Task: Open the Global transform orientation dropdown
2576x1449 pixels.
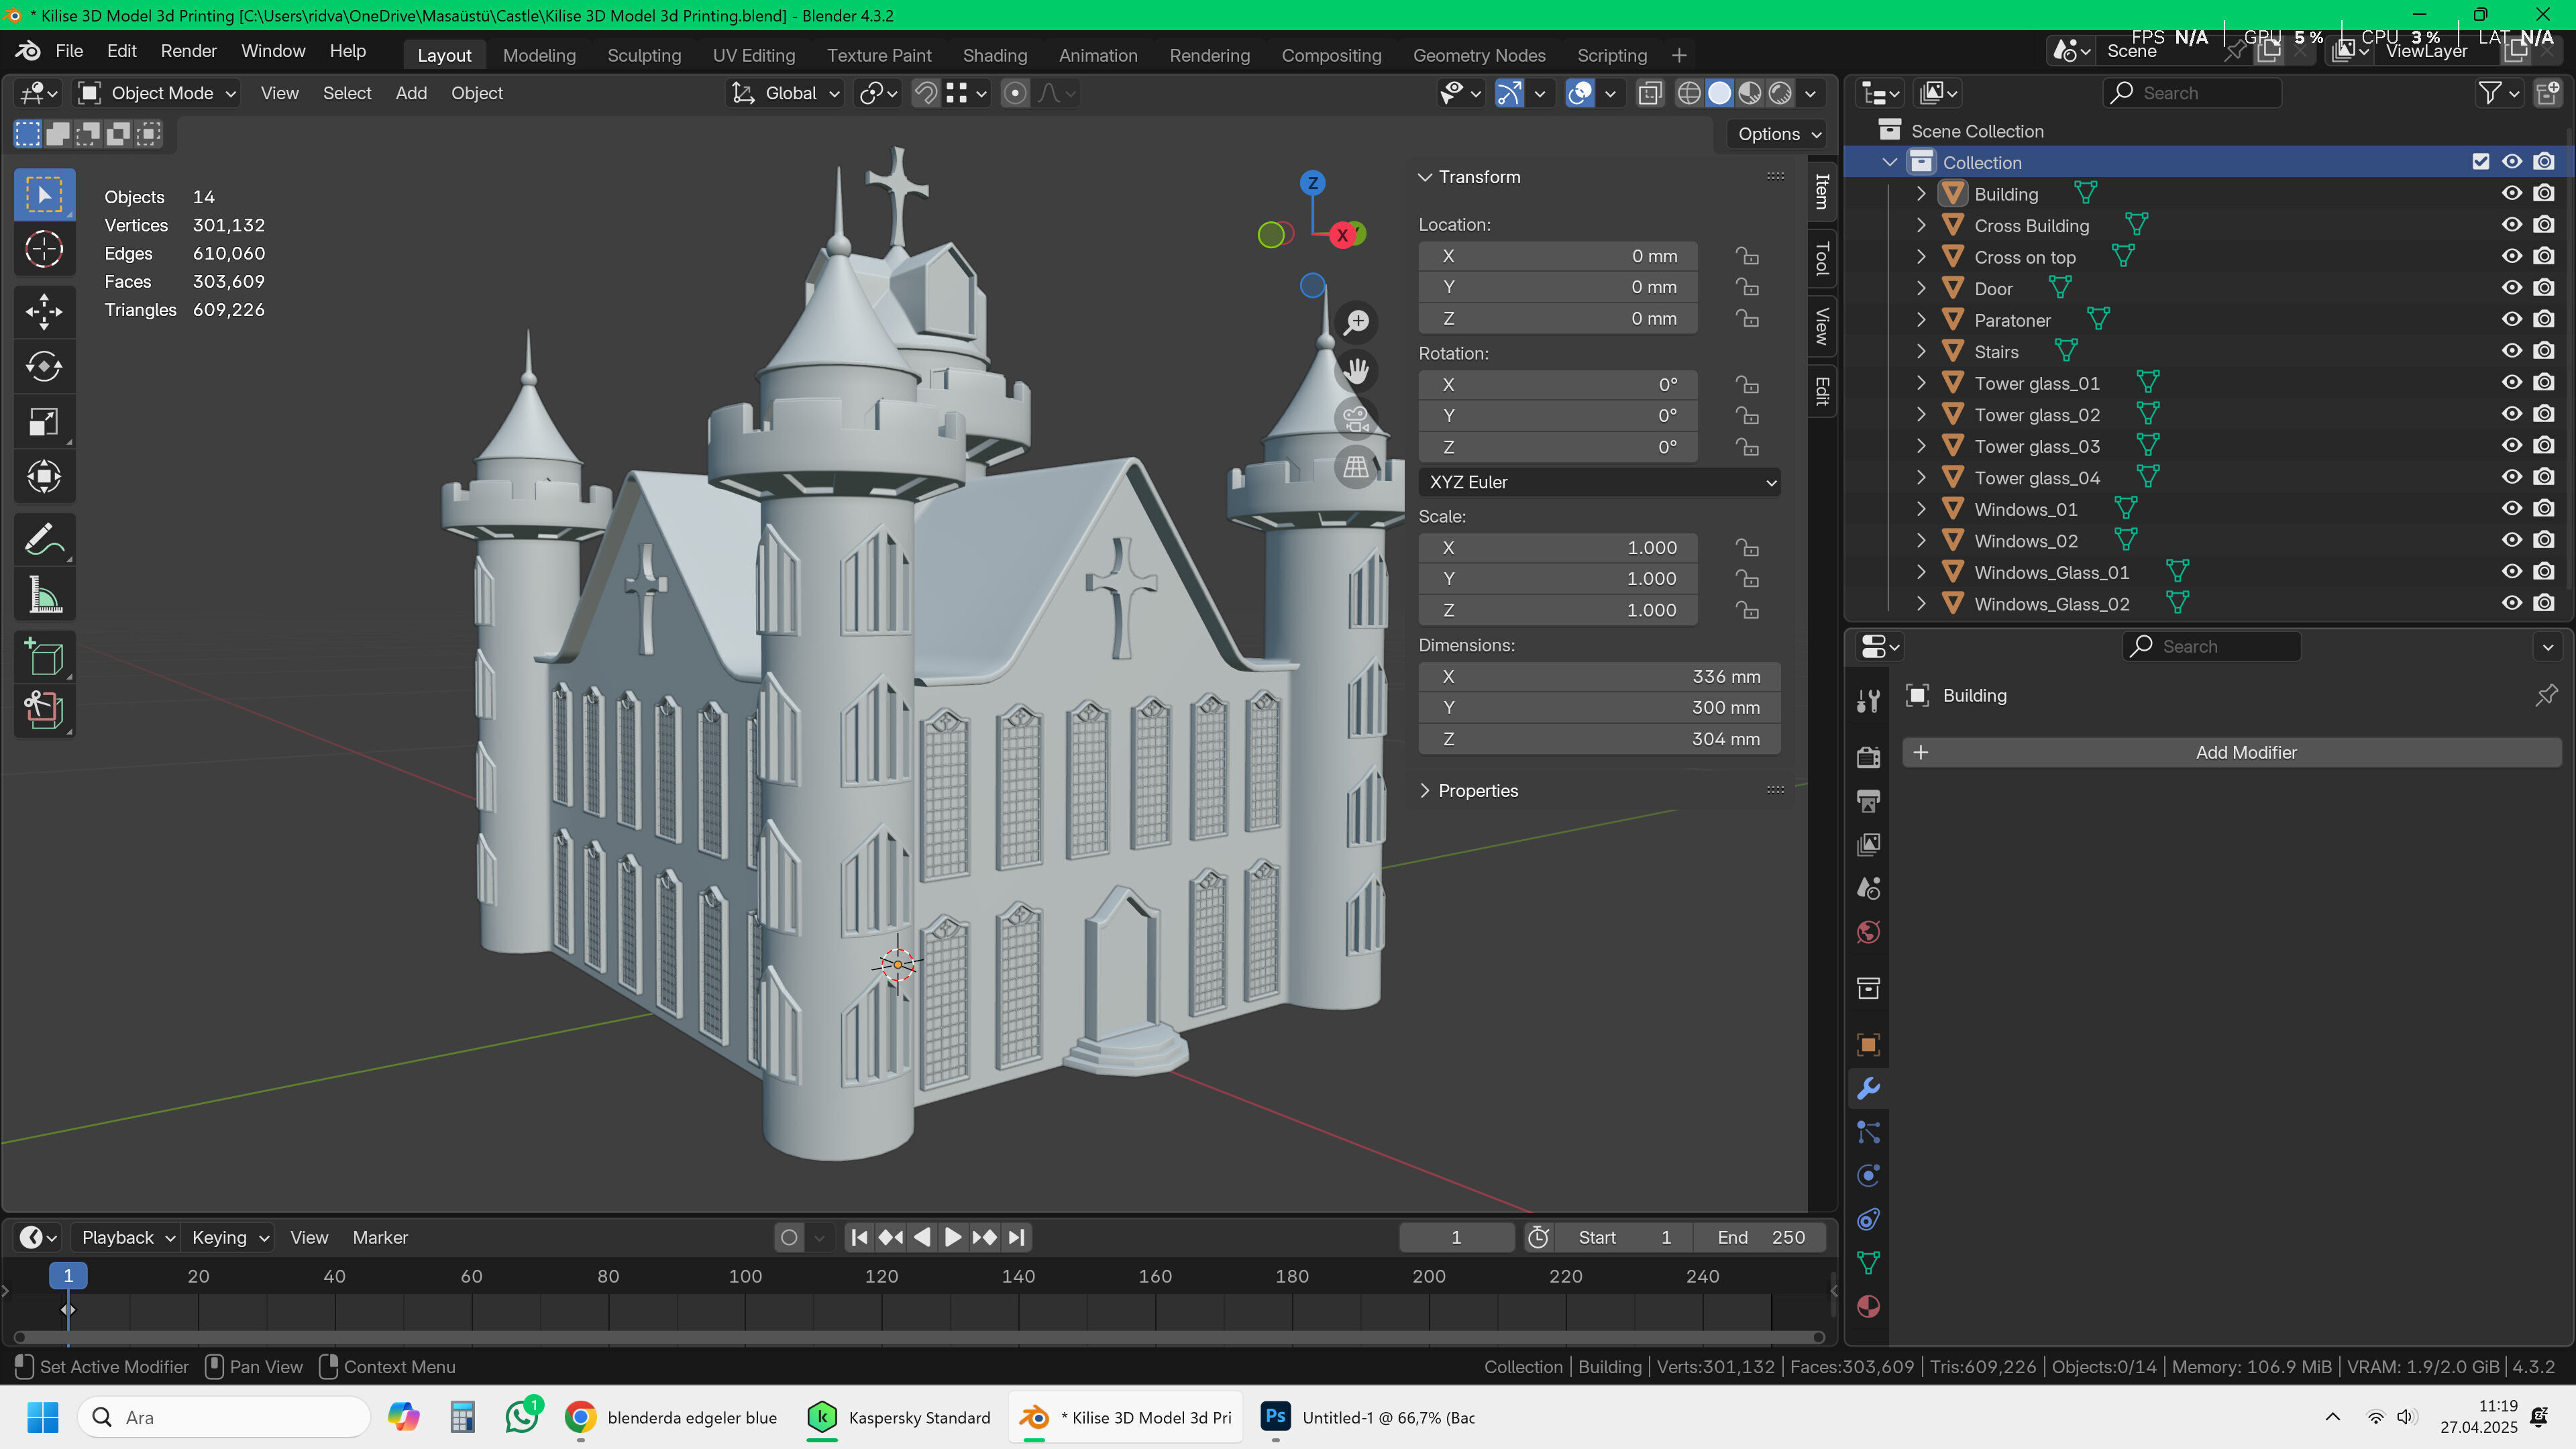Action: click(786, 93)
